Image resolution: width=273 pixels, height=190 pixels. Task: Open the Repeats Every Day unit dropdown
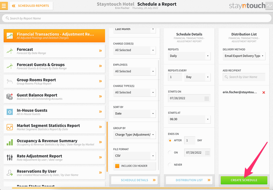(197, 77)
